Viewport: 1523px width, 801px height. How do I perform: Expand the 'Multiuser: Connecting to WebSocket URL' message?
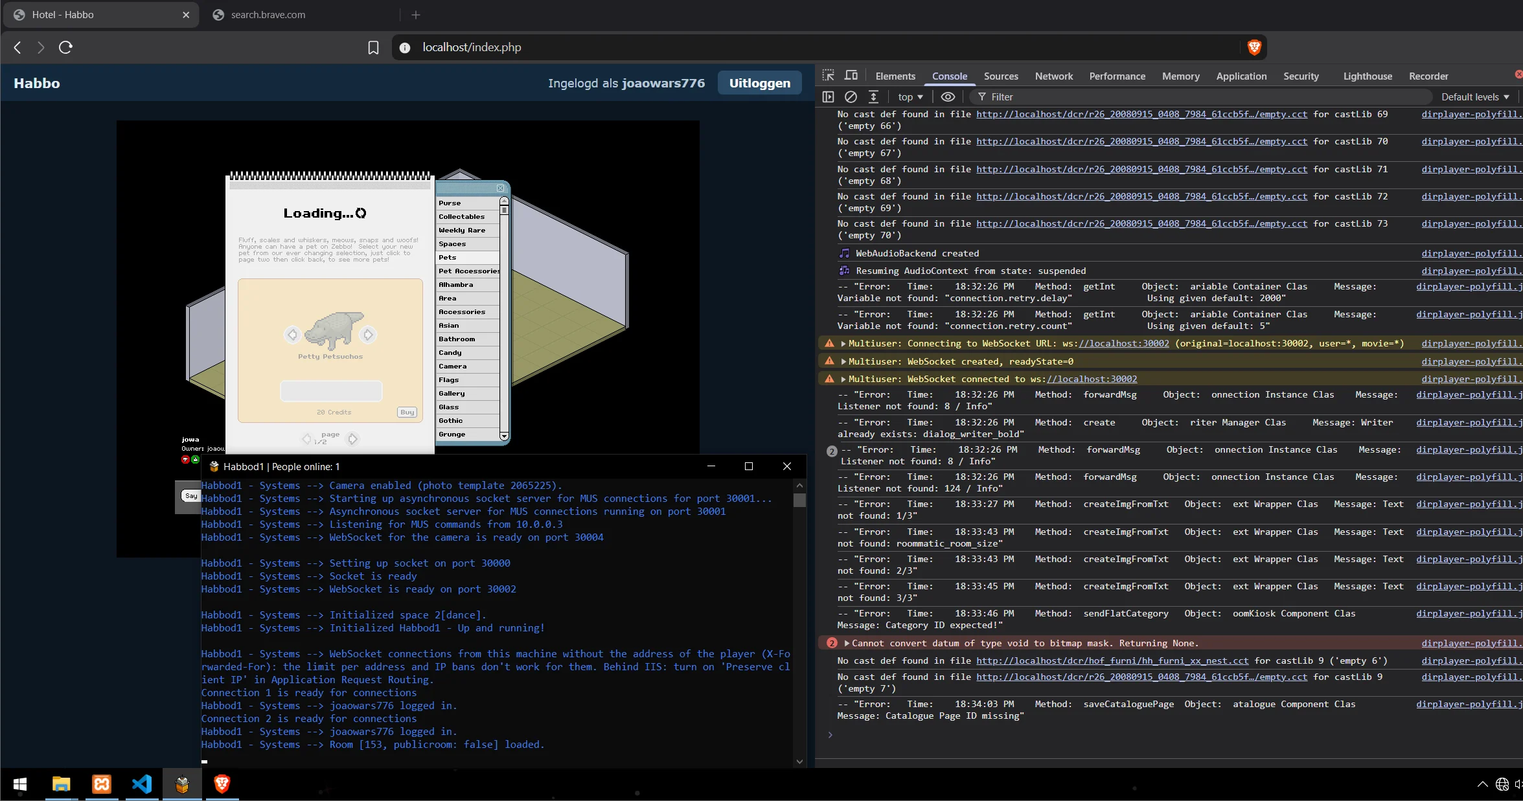point(843,343)
